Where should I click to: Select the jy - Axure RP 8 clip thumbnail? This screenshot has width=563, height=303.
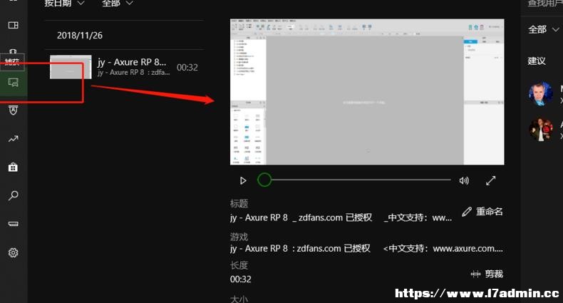(x=71, y=67)
